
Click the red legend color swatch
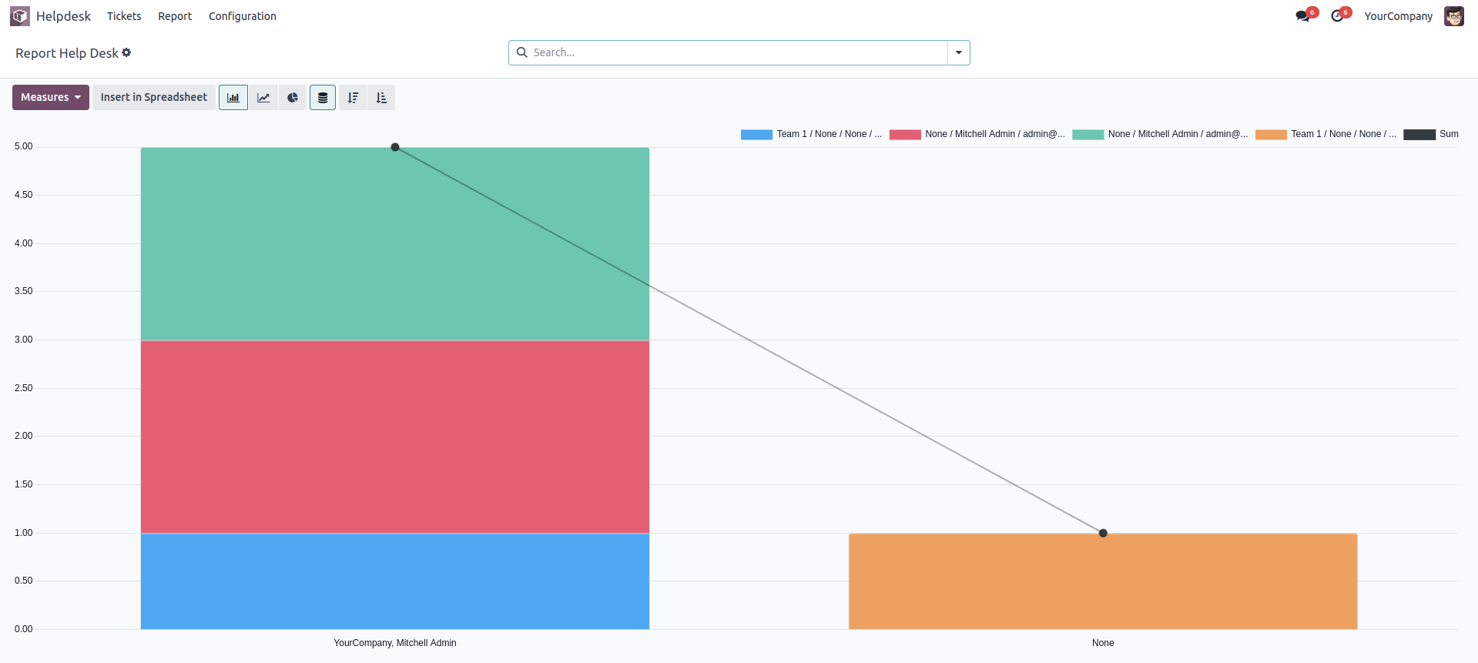tap(905, 135)
